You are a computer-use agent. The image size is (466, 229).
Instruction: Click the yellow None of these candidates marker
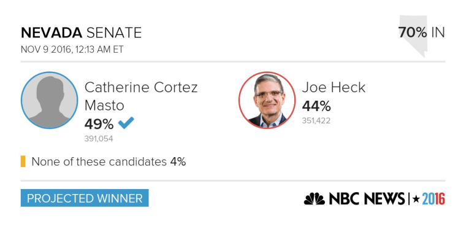tap(23, 161)
